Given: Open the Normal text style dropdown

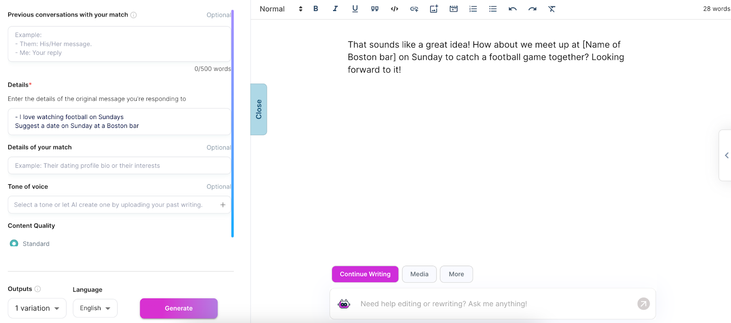Looking at the screenshot, I should [x=281, y=9].
